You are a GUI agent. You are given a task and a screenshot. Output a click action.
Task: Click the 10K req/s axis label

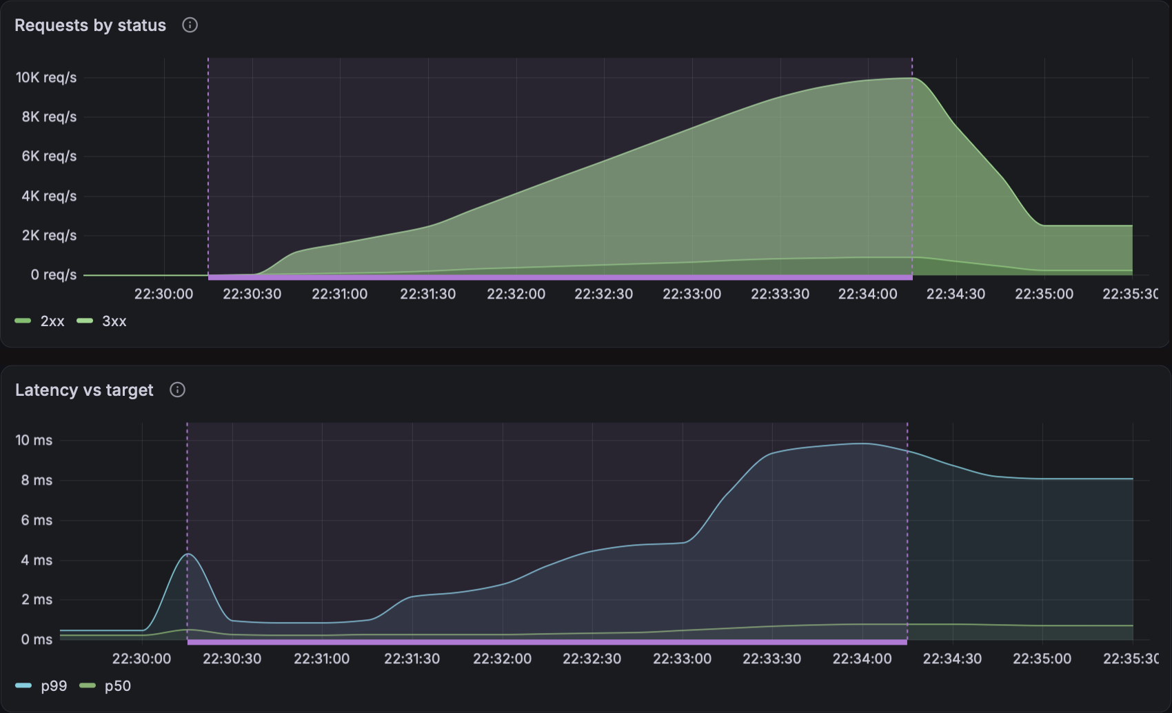point(46,78)
